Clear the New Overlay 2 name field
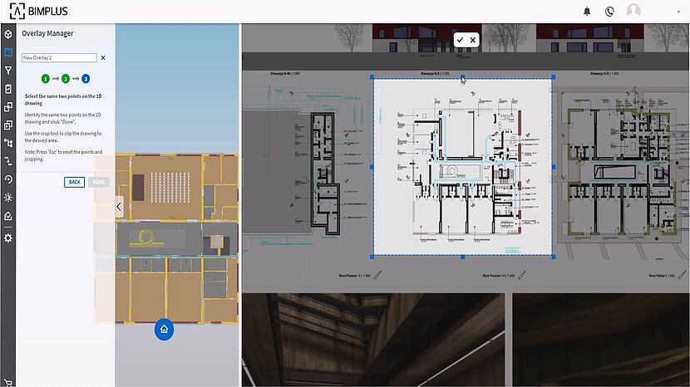690x387 pixels. [103, 58]
